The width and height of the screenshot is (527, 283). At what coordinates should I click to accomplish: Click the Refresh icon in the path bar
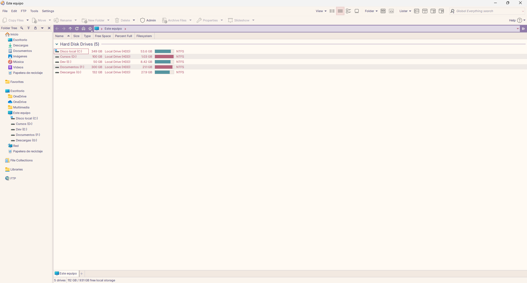77,29
